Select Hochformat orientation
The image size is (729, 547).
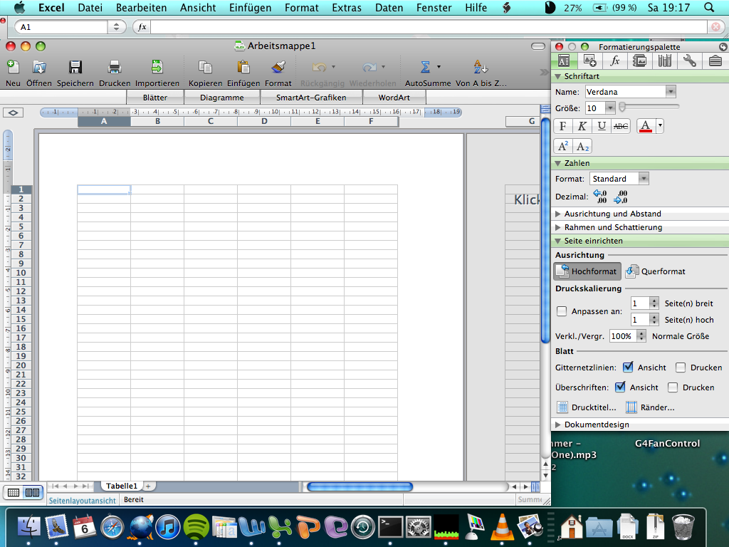coord(587,271)
